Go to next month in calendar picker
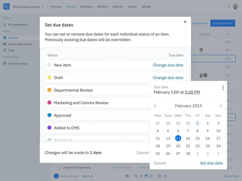The height and width of the screenshot is (181, 242). (x=221, y=106)
